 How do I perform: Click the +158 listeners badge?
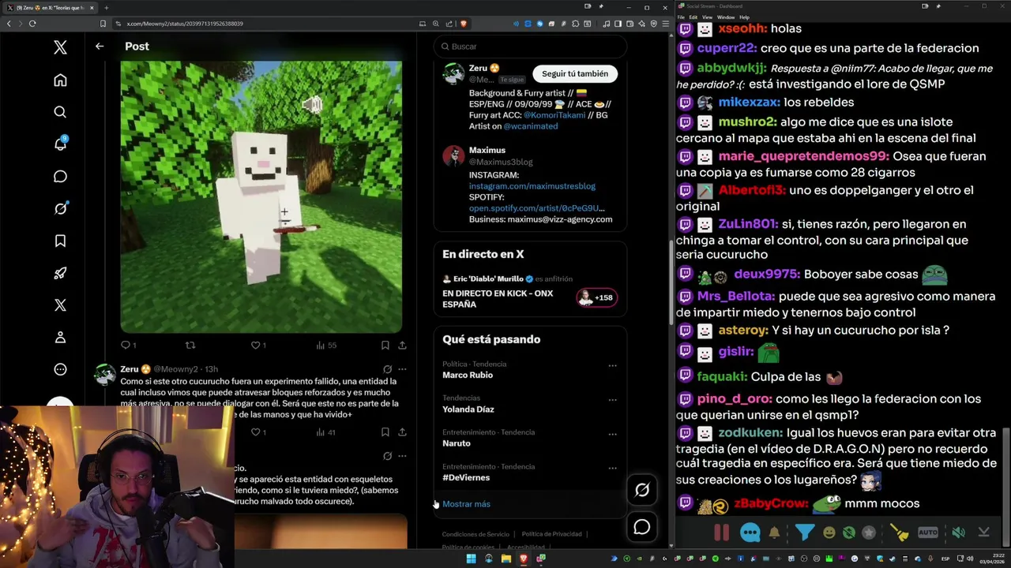[x=597, y=297]
